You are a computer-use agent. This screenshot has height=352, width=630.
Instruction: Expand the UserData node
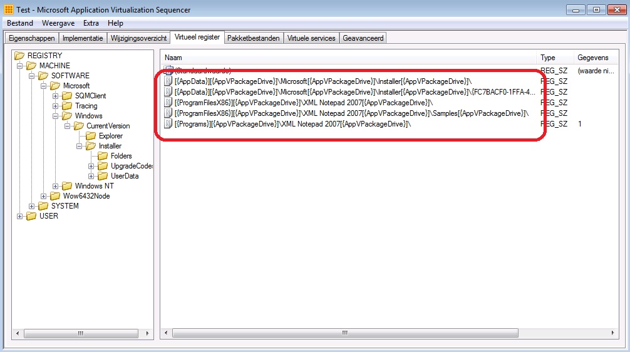[x=91, y=176]
